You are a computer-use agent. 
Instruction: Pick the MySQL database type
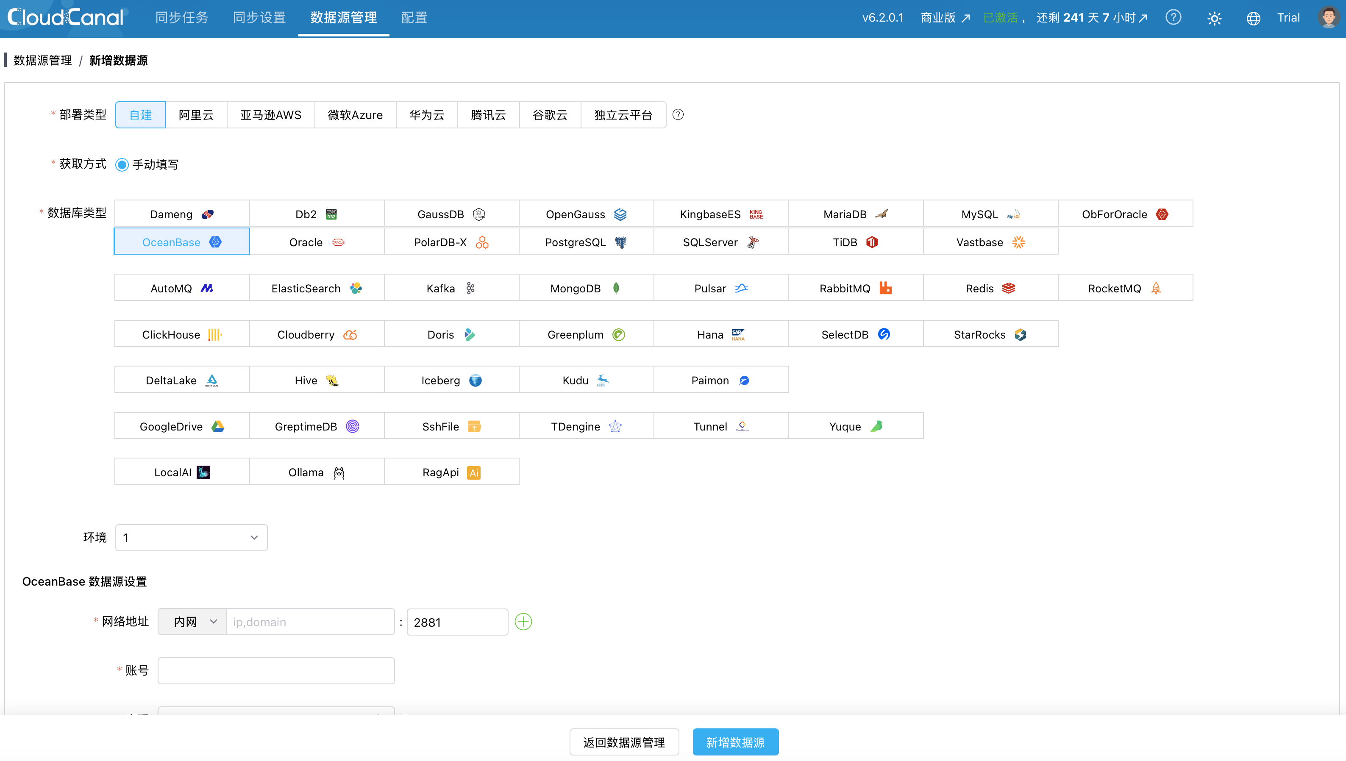(991, 214)
